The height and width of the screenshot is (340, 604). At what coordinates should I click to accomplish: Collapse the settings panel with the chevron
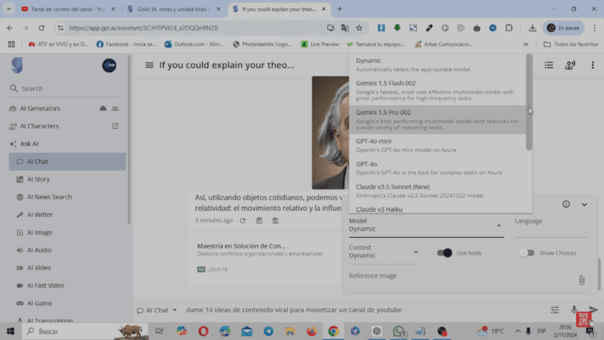585,204
